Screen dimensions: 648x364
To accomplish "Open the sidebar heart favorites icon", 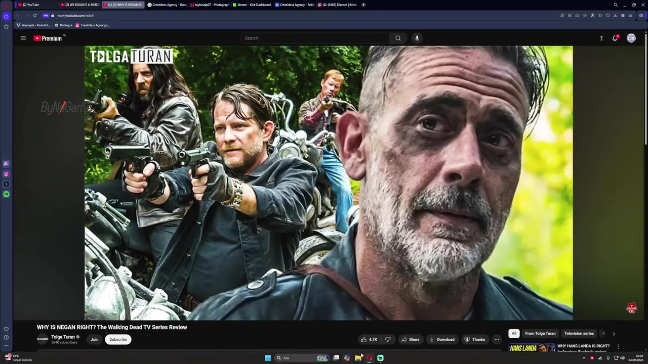I will (x=6, y=329).
